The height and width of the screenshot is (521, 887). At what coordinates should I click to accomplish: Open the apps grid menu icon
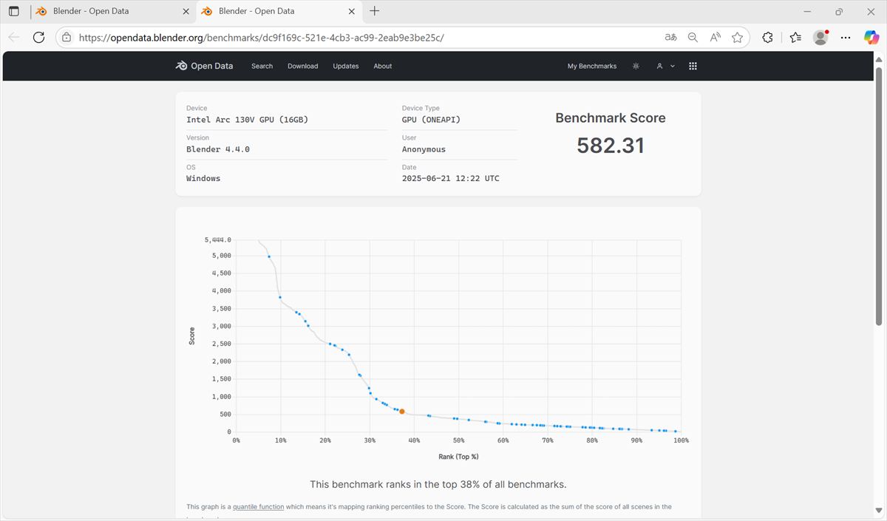[x=693, y=66]
